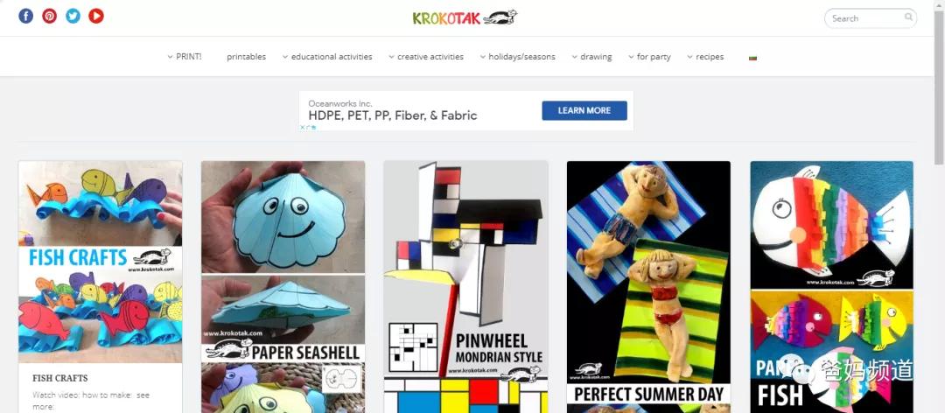The width and height of the screenshot is (945, 413).
Task: Open the Paper Seashell thumbnail
Action: 283,286
